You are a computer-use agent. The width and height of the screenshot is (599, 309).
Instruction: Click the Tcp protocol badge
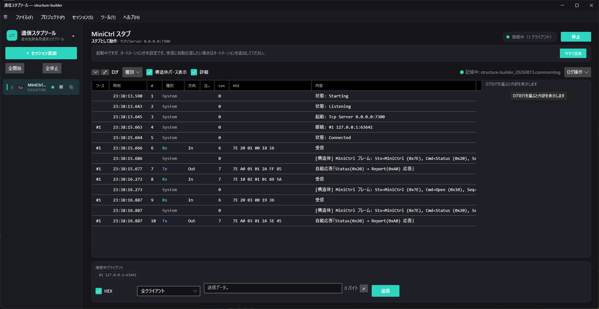[x=20, y=87]
